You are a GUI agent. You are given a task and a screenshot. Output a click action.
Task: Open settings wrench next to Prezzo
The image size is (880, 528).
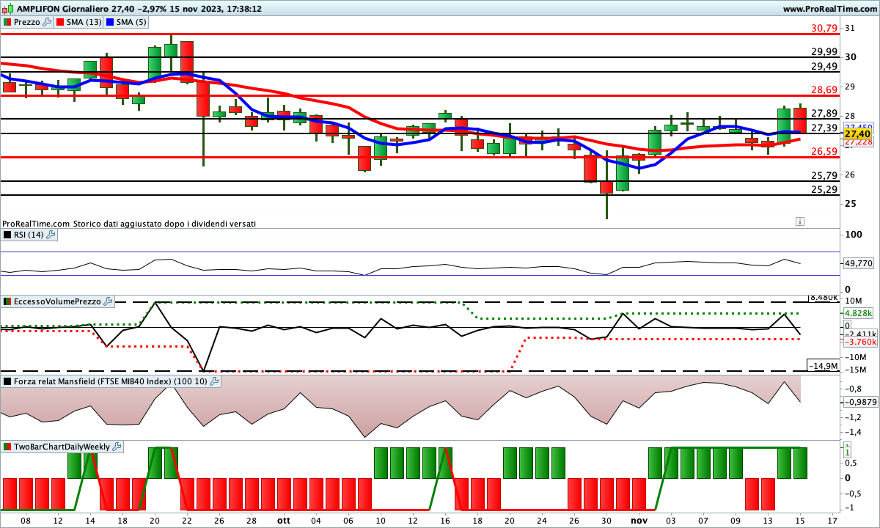click(48, 22)
